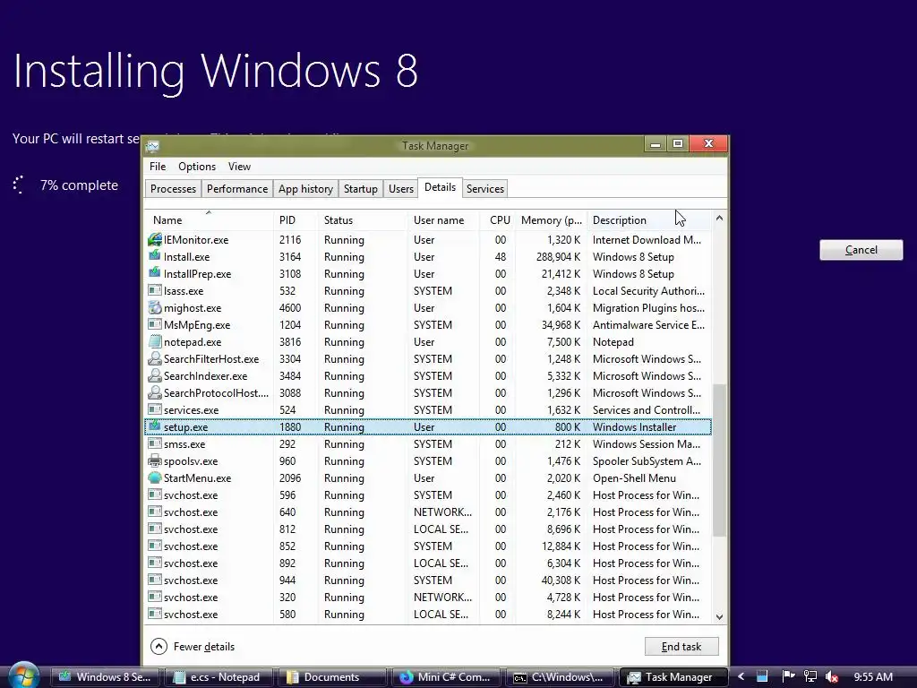Click the network tray icon

[x=810, y=676]
